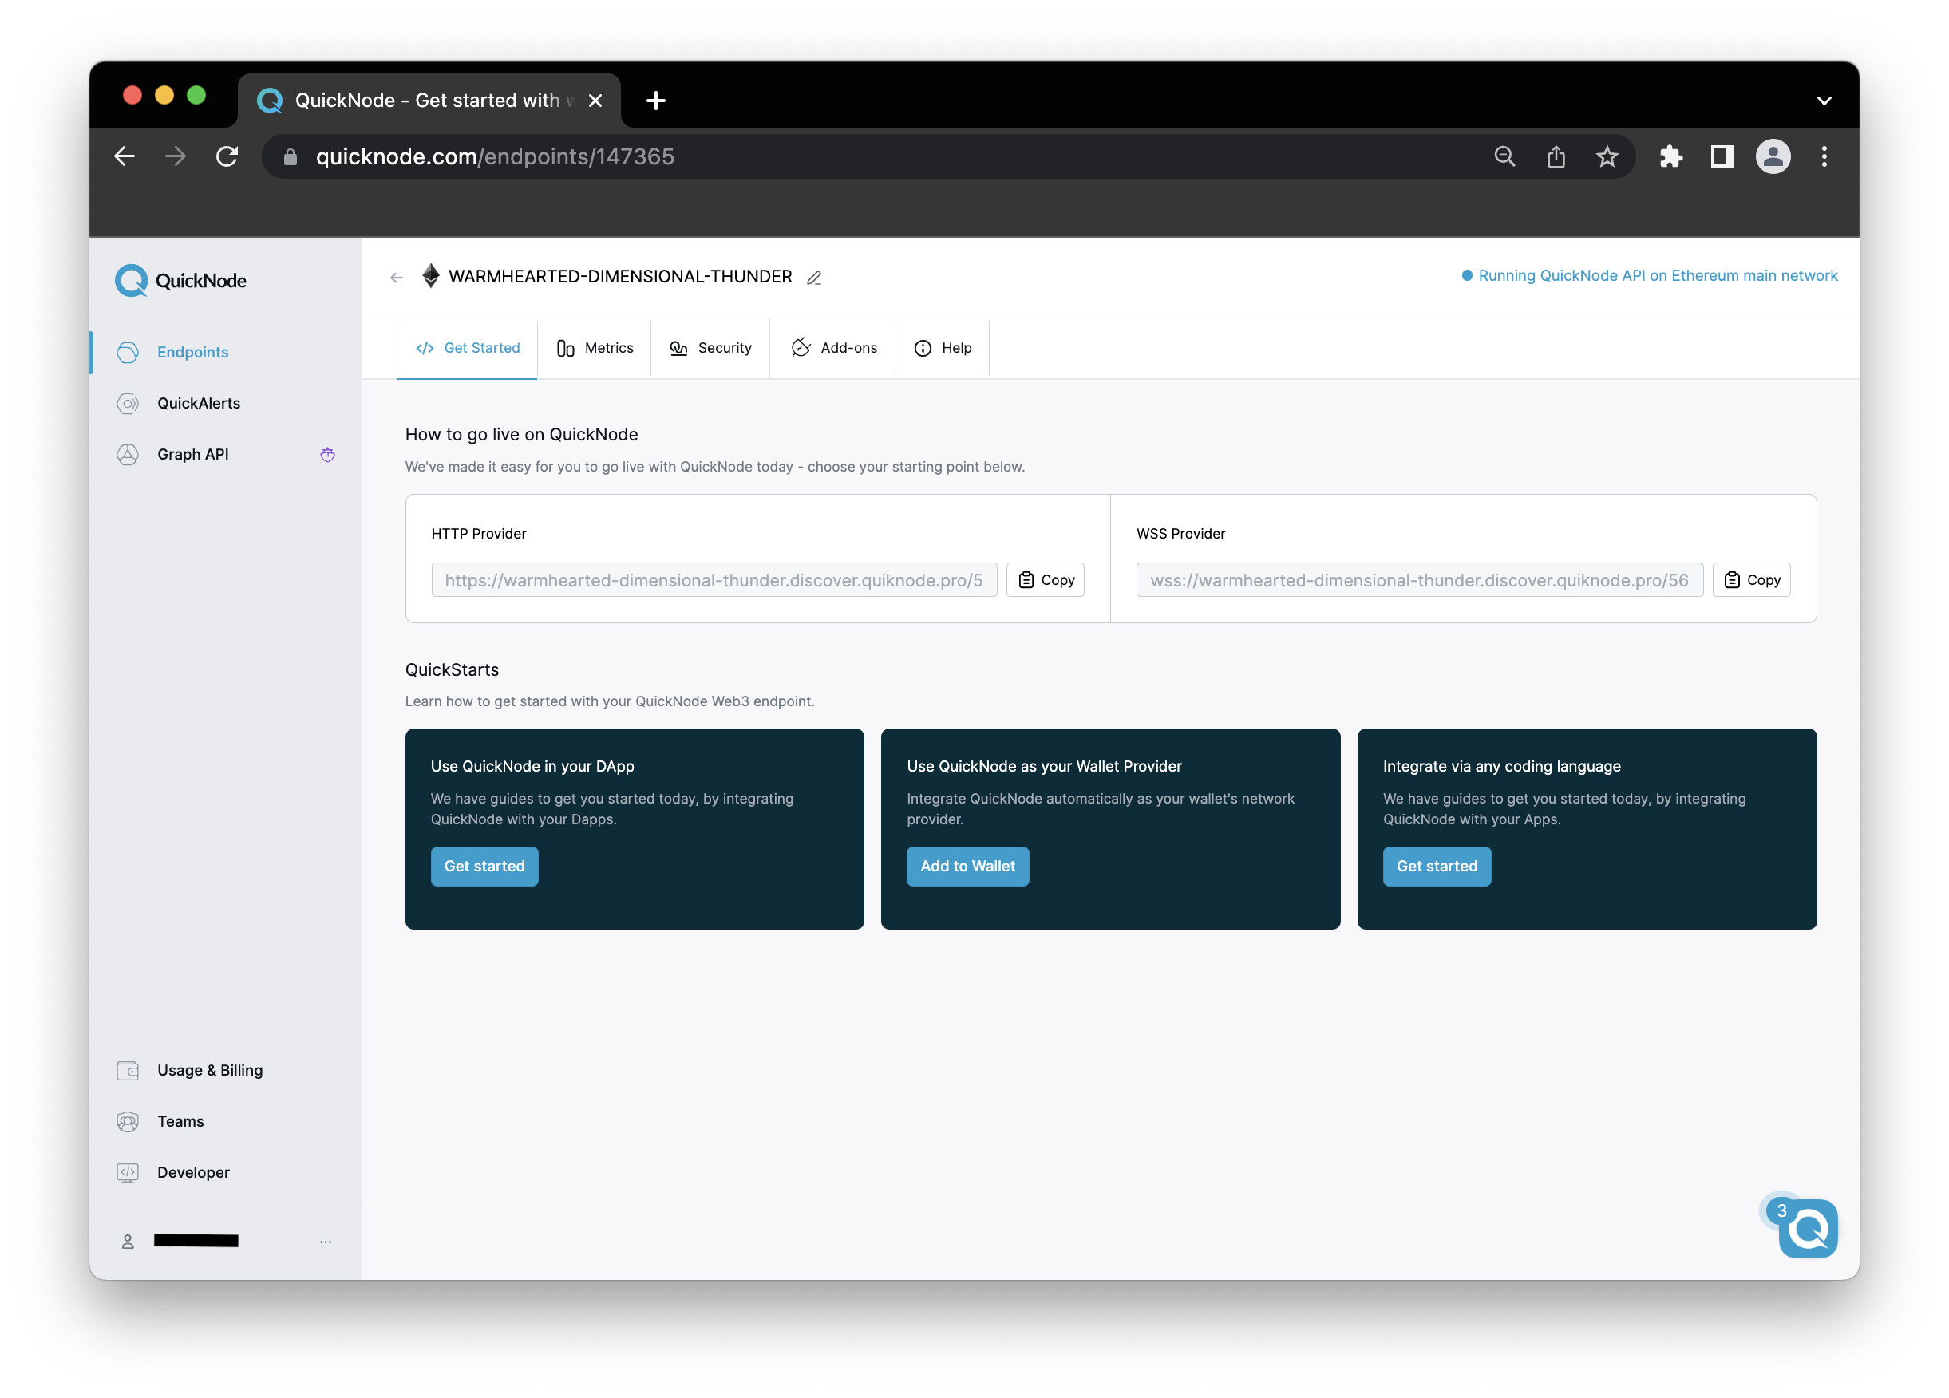Click the WSS Provider URL field
The image size is (1949, 1398).
point(1420,580)
